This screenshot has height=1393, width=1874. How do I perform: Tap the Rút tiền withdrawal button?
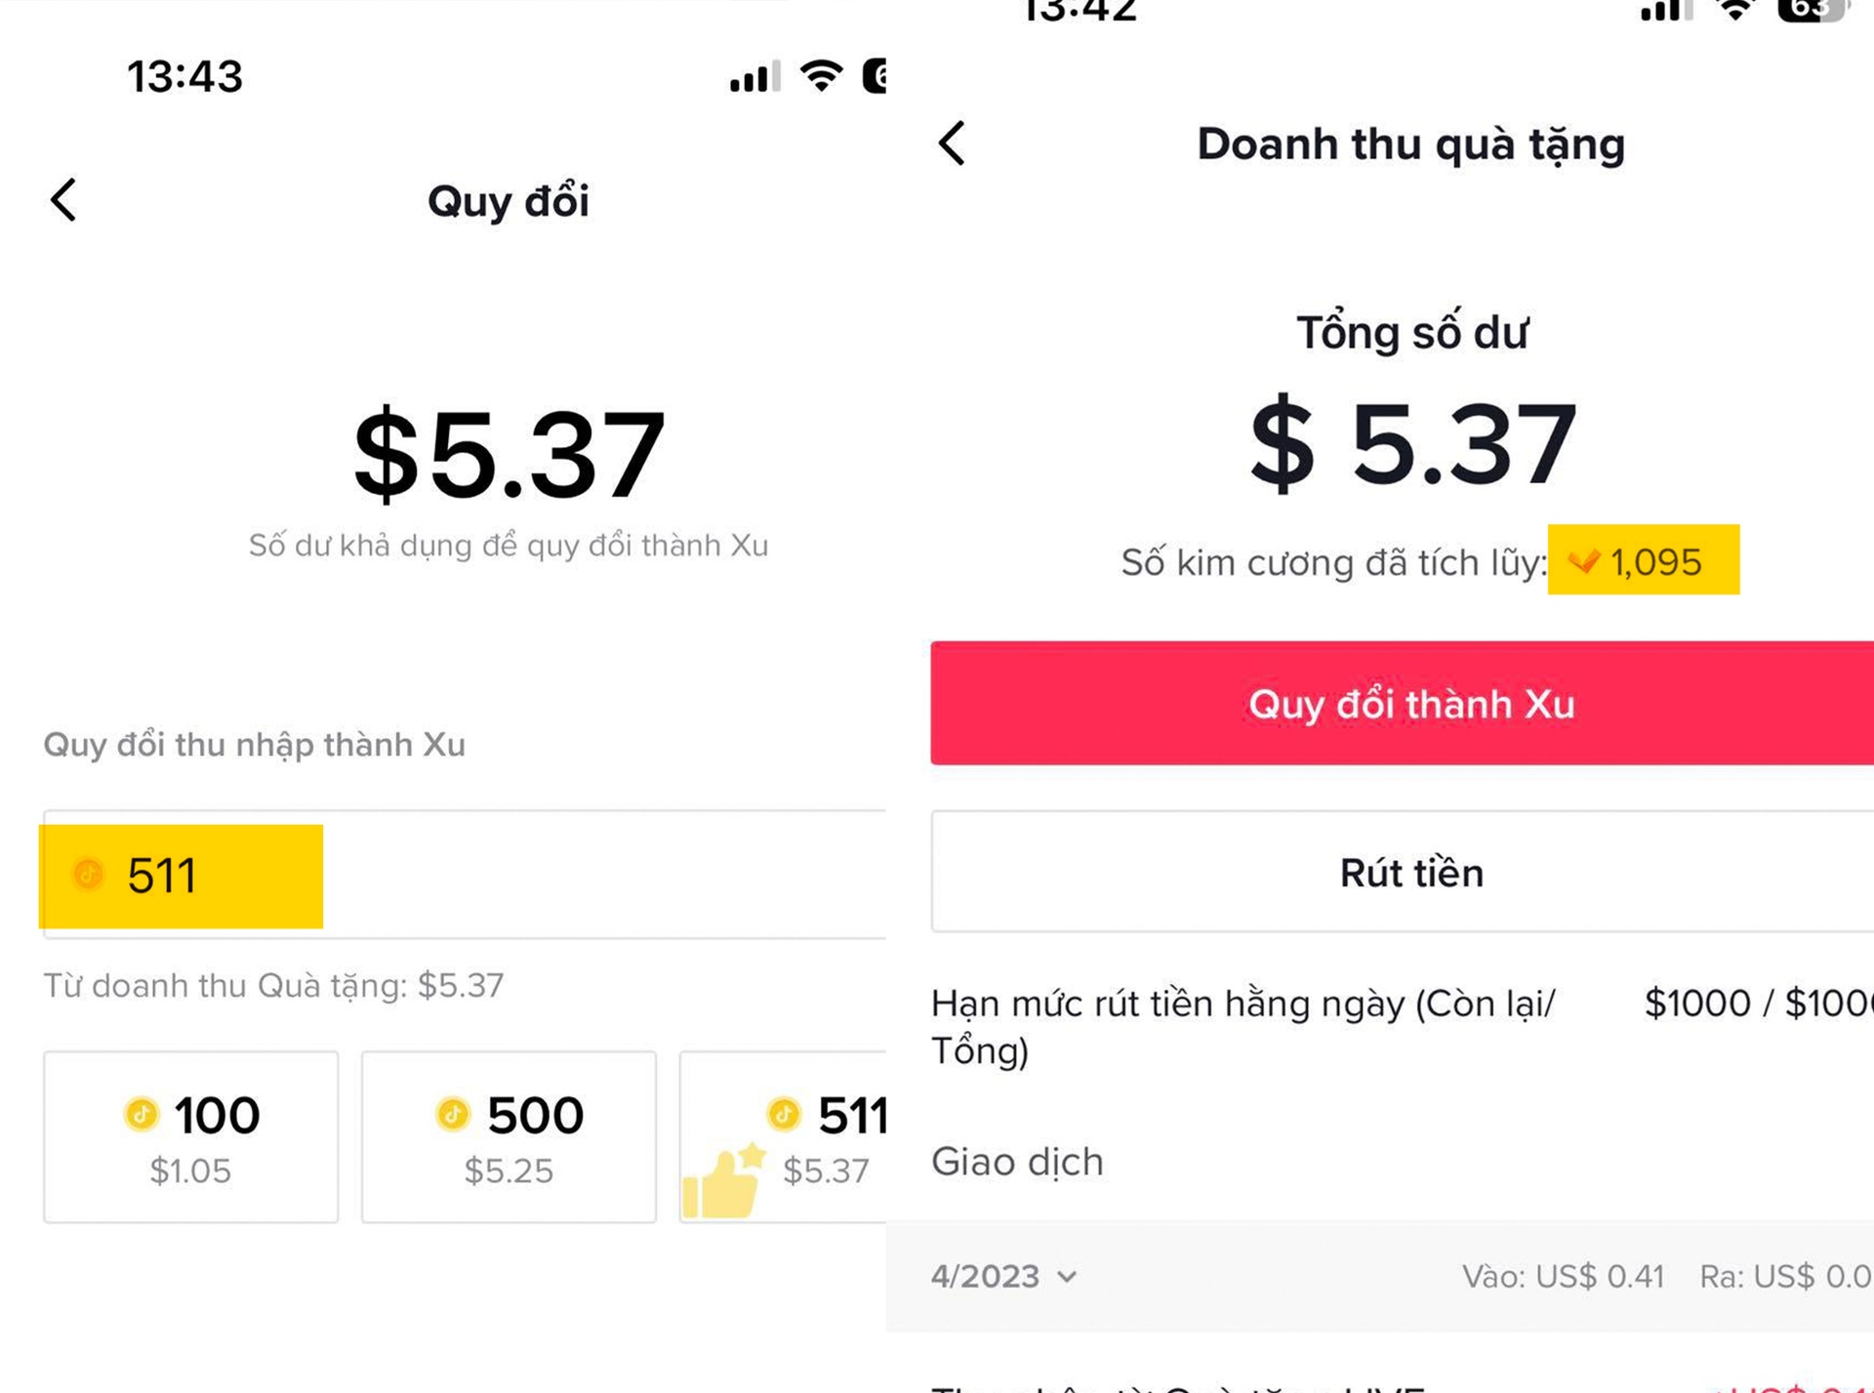tap(1410, 872)
